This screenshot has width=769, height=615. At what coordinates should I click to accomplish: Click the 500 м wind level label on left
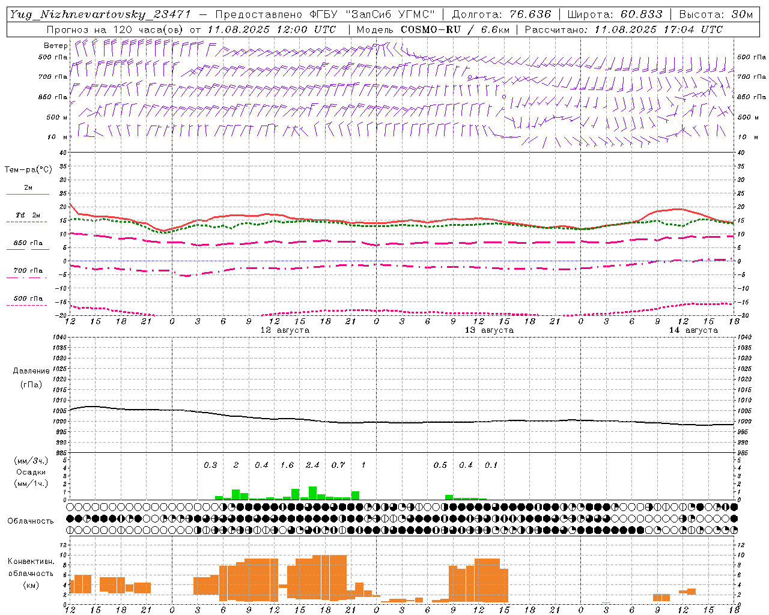coord(57,117)
